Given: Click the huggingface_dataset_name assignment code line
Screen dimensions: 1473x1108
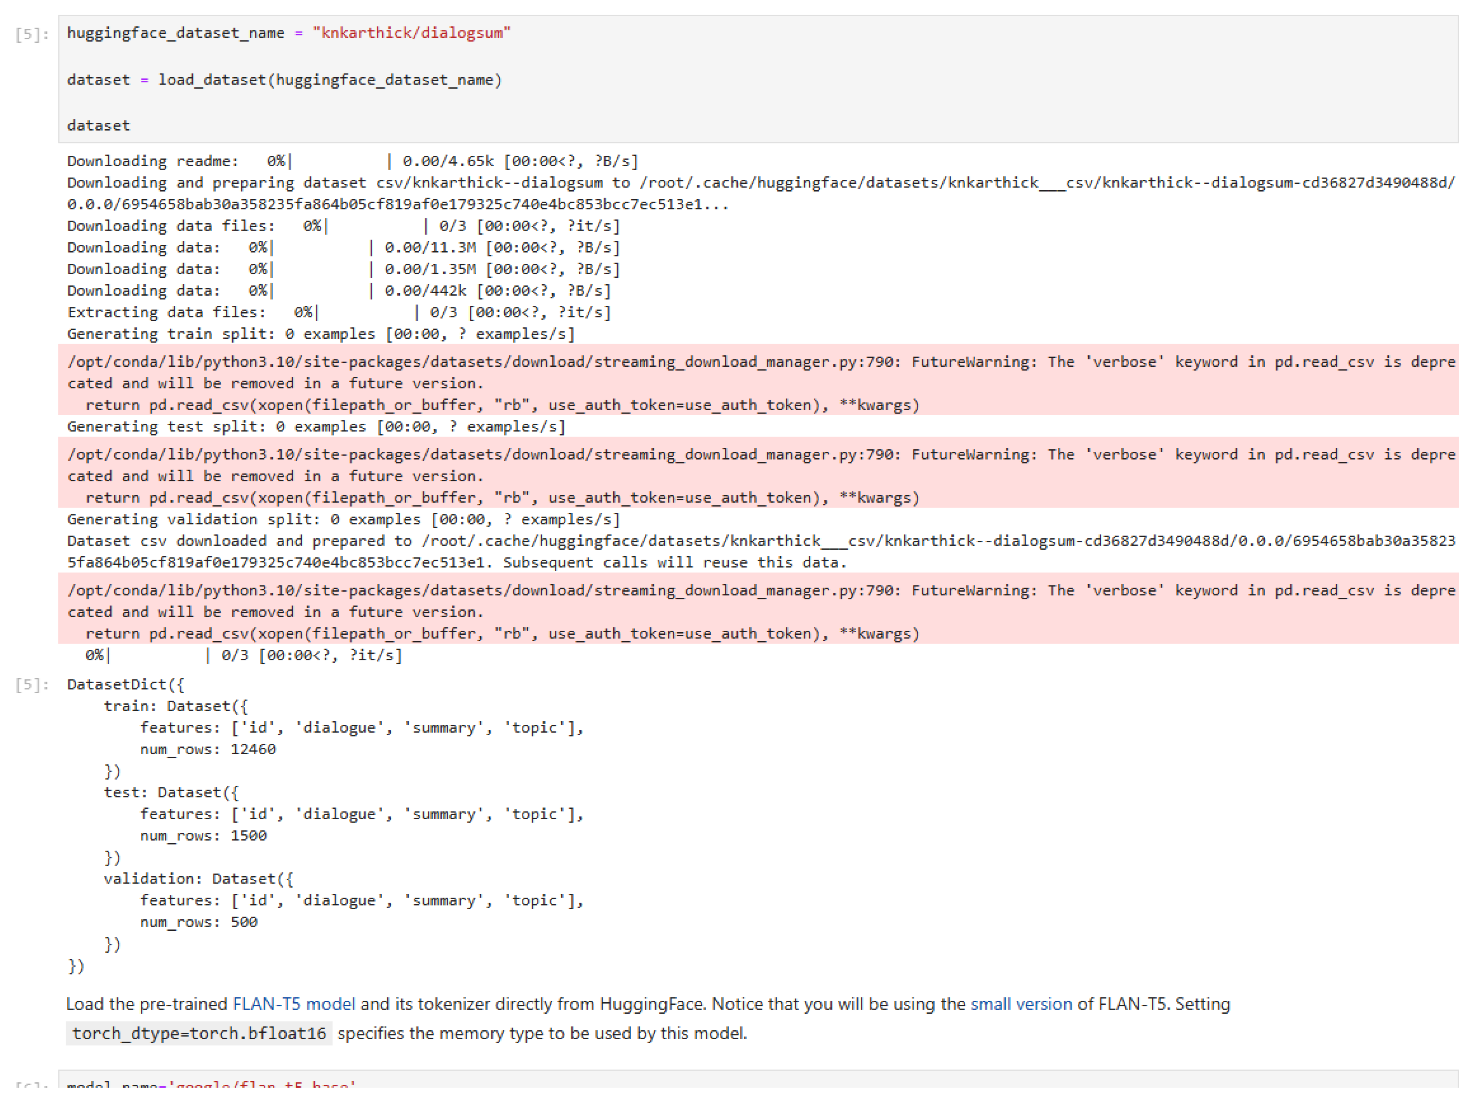Looking at the screenshot, I should (288, 33).
